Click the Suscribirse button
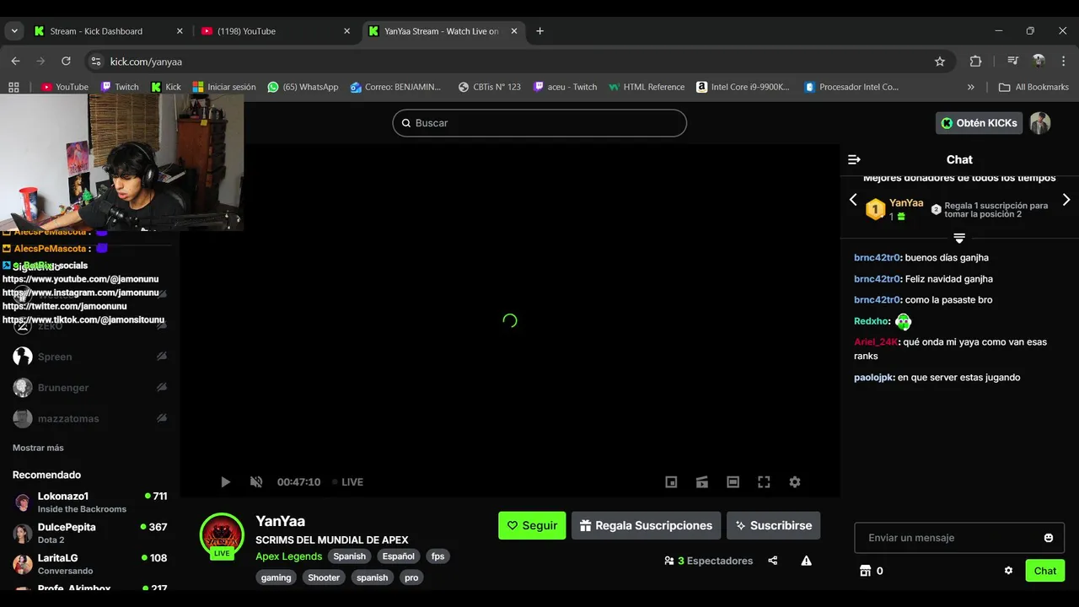 (773, 525)
